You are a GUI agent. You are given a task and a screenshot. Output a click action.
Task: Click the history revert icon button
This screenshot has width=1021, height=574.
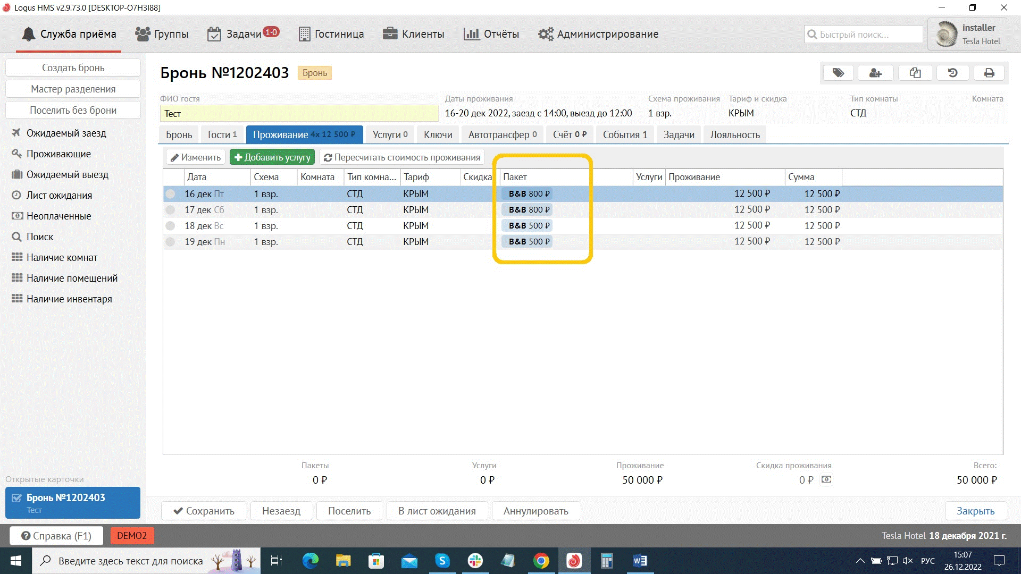tap(952, 73)
